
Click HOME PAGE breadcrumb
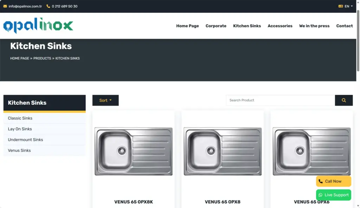(x=20, y=58)
